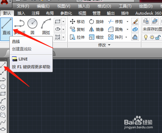
Task: Open the 圆角 dropdown arrow
Action: point(127,29)
